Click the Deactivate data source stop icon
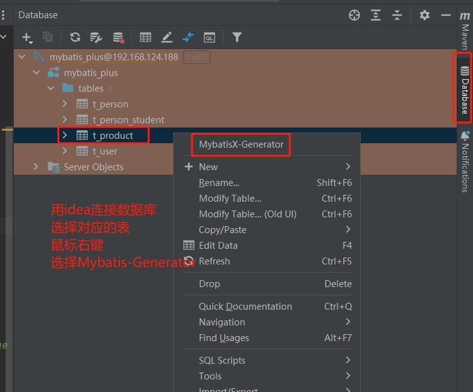 click(118, 38)
